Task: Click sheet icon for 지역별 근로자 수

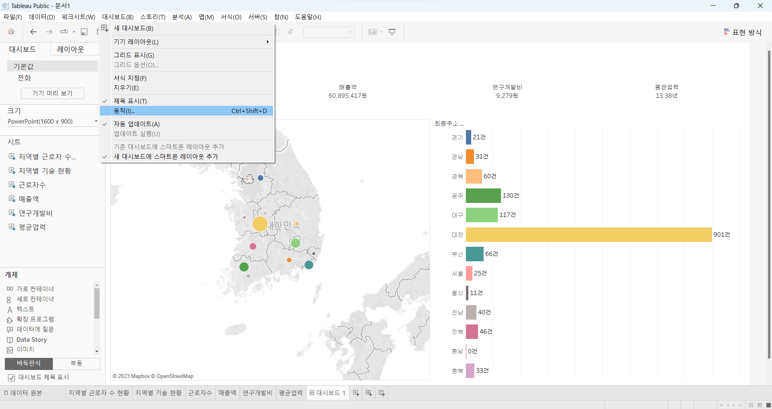Action: (x=12, y=157)
